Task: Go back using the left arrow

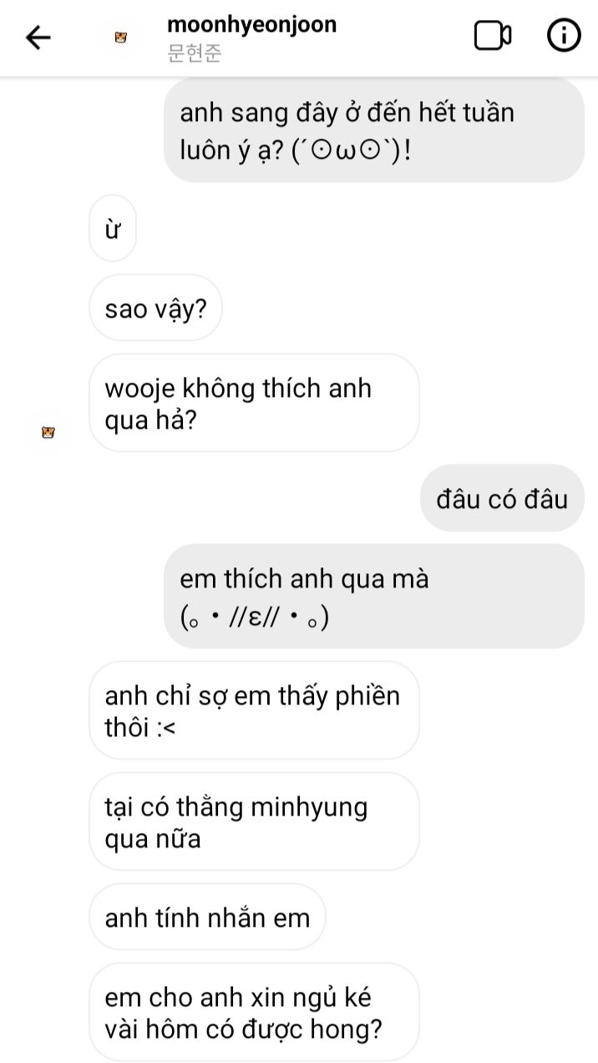Action: click(x=38, y=38)
